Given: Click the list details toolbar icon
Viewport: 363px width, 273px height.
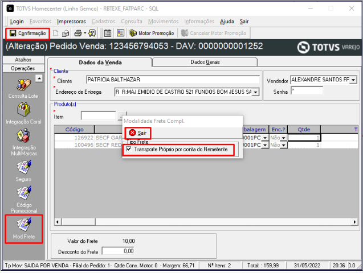Looking at the screenshot, I should 120,33.
